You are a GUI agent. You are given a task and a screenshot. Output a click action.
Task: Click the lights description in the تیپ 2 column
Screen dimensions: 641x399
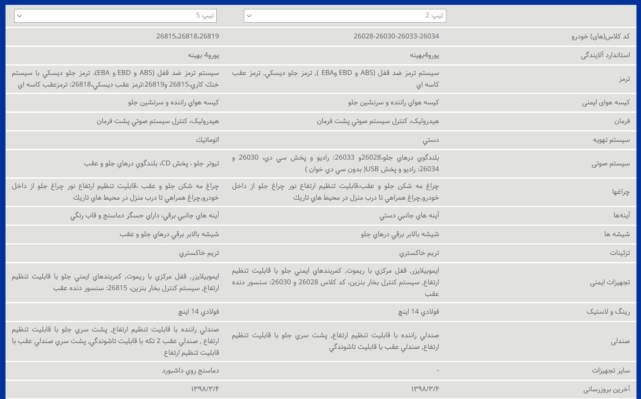(x=336, y=192)
